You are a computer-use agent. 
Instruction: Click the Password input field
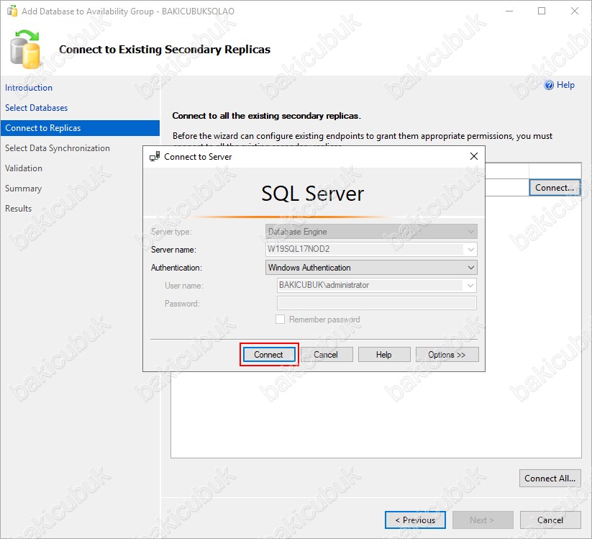(x=377, y=303)
